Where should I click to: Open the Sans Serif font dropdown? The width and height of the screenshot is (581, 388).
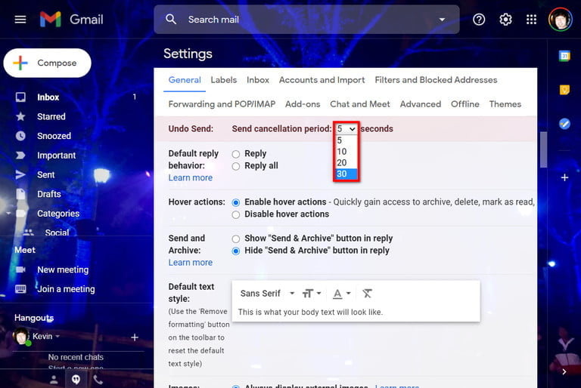(267, 294)
